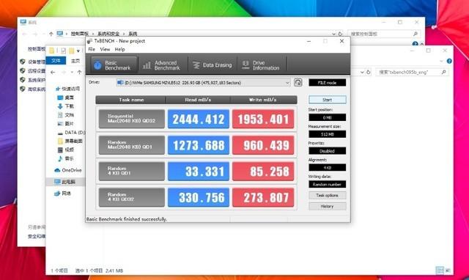469x280 pixels.
Task: Toggle the FILE mode button
Action: [x=327, y=83]
